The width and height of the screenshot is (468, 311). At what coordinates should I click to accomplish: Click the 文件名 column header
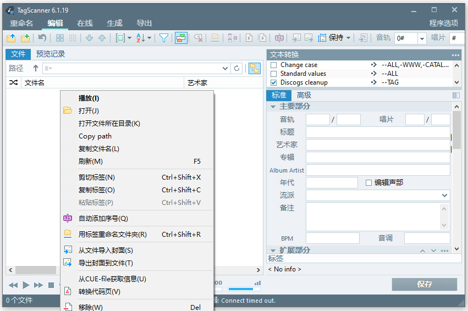click(102, 82)
